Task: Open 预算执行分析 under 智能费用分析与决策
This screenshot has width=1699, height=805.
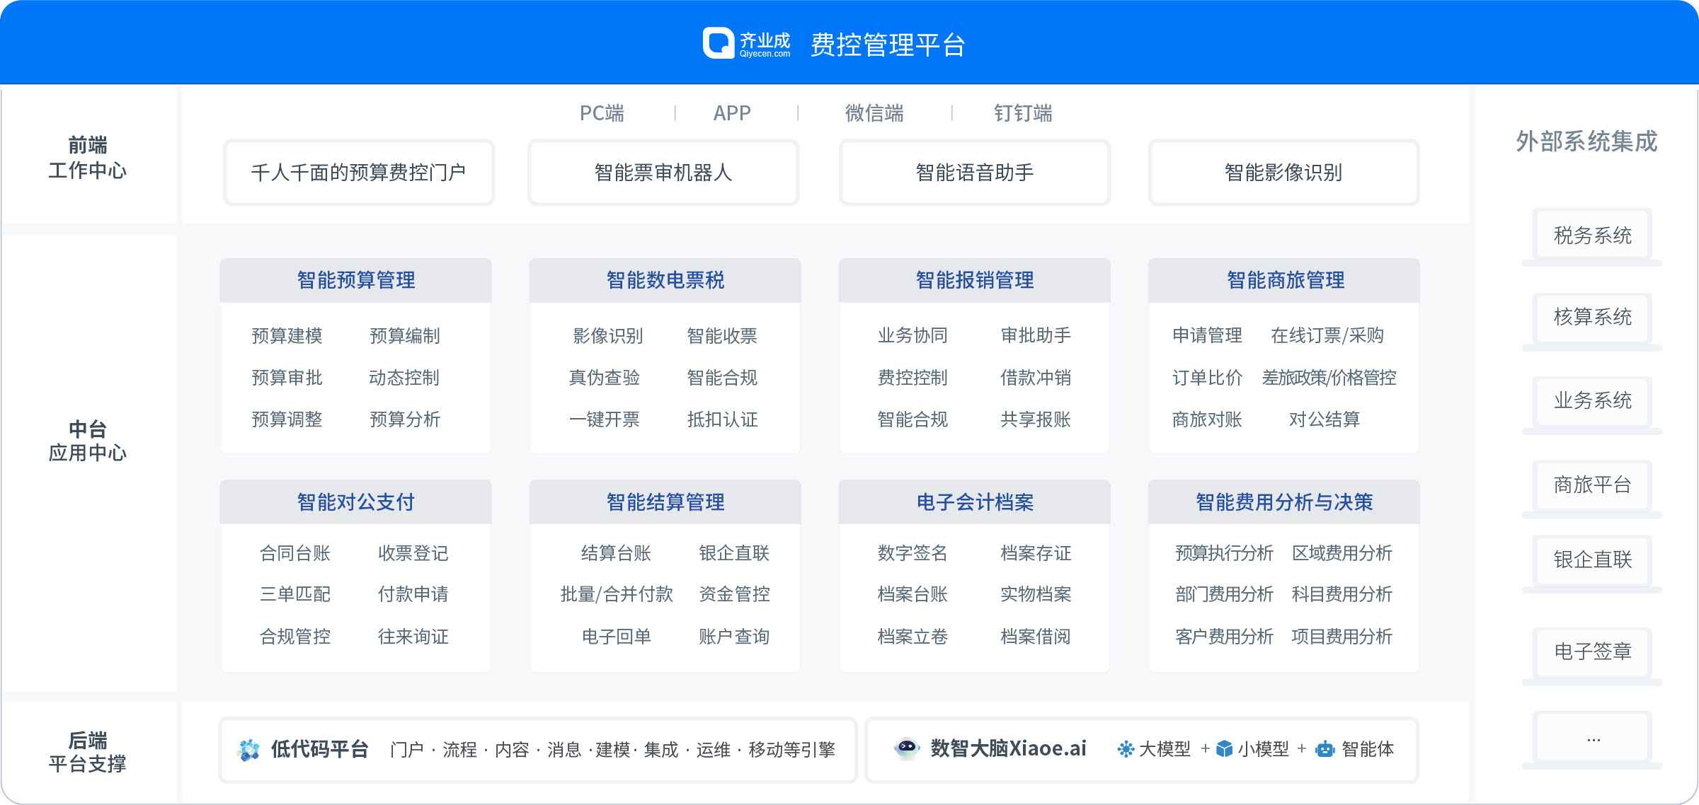Action: point(1224,553)
